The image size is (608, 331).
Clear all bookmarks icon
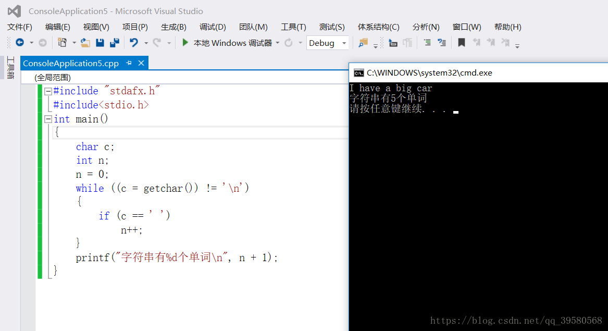(x=505, y=43)
